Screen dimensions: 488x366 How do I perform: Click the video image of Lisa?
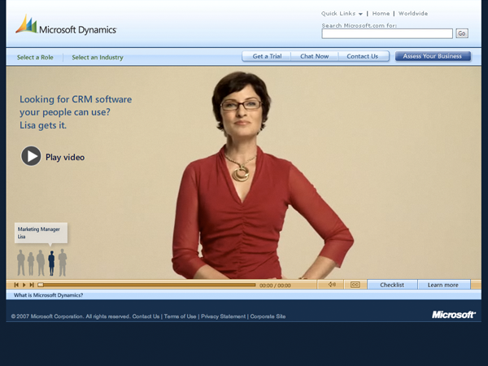click(x=261, y=176)
